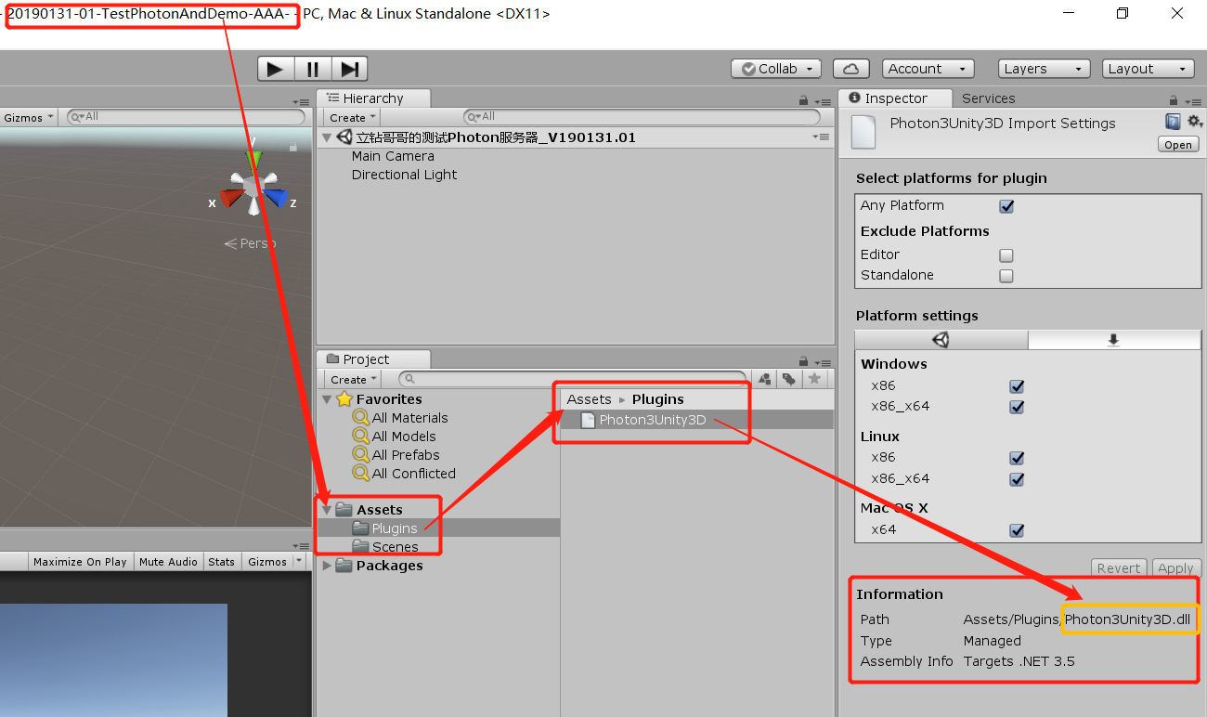
Task: Advance one frame with the Step button
Action: point(349,69)
